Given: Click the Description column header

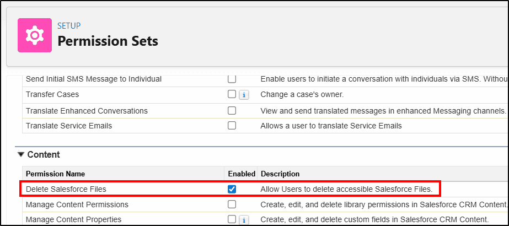Looking at the screenshot, I should coord(280,174).
